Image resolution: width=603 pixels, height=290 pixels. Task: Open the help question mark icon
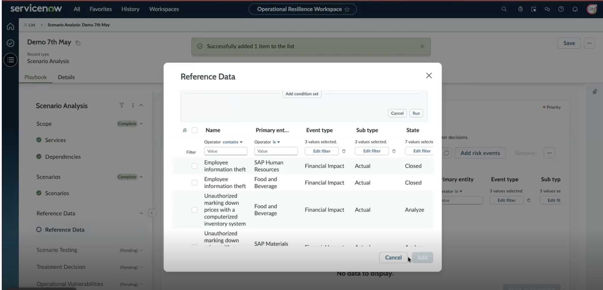(561, 9)
